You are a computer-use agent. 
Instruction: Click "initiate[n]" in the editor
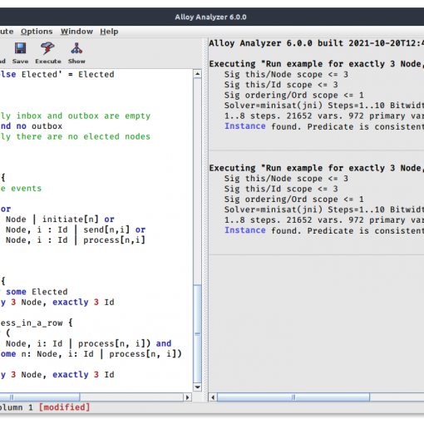point(70,219)
